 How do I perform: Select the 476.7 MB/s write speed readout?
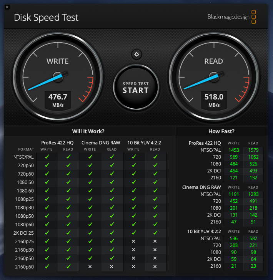point(58,100)
